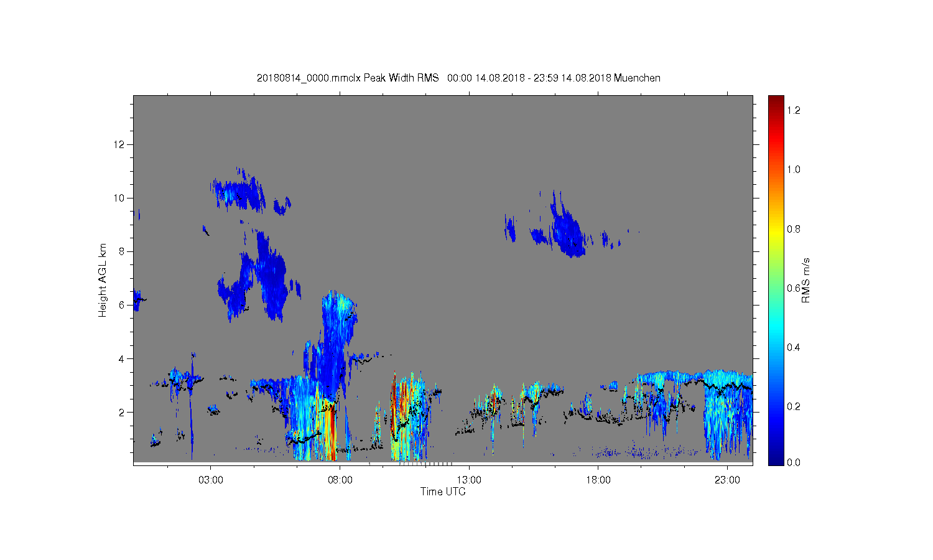The height and width of the screenshot is (560, 933).
Task: Click the height tick label 2
Action: (122, 412)
